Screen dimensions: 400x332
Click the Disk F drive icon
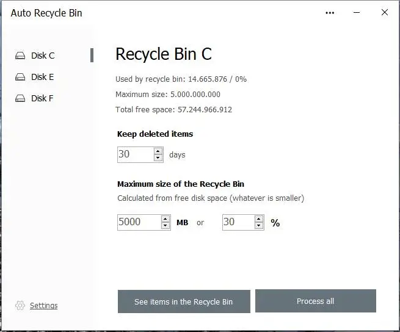(x=21, y=98)
